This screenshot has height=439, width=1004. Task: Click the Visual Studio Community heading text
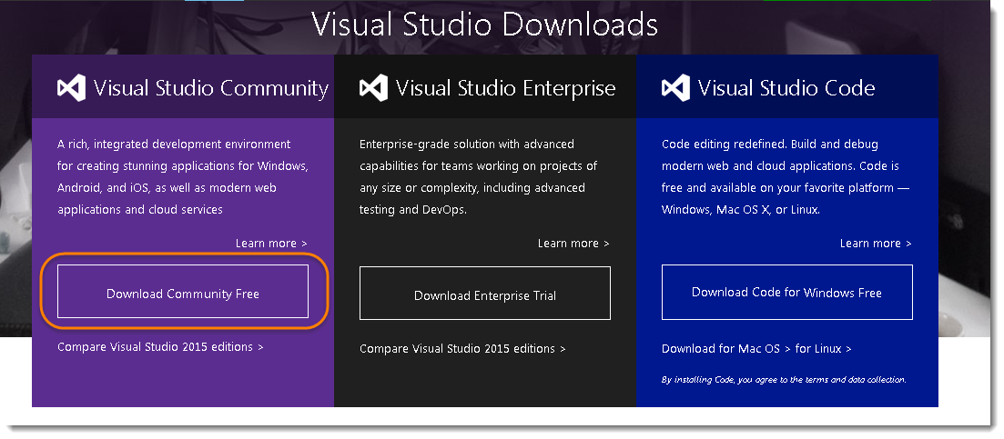point(211,87)
